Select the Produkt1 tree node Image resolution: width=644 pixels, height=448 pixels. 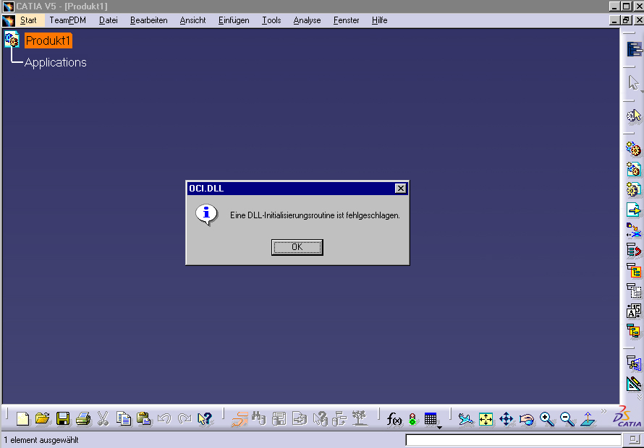[48, 40]
